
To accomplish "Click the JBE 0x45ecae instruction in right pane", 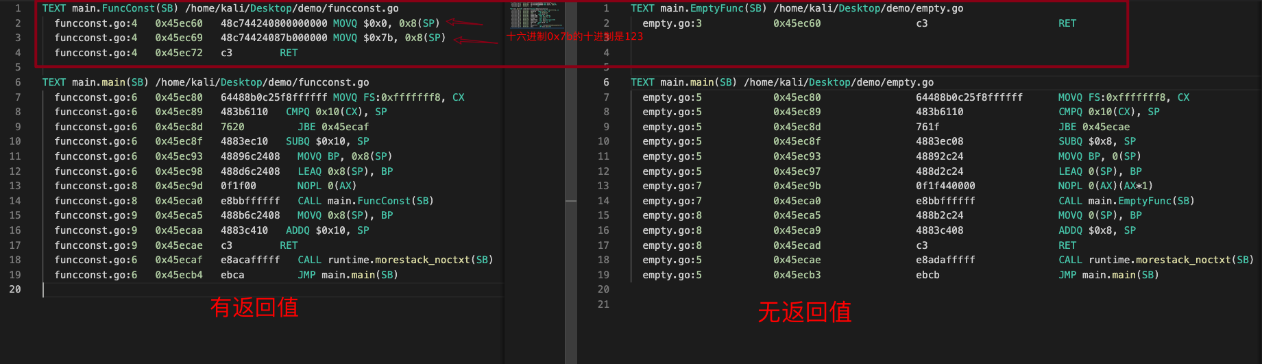I will tap(1093, 127).
